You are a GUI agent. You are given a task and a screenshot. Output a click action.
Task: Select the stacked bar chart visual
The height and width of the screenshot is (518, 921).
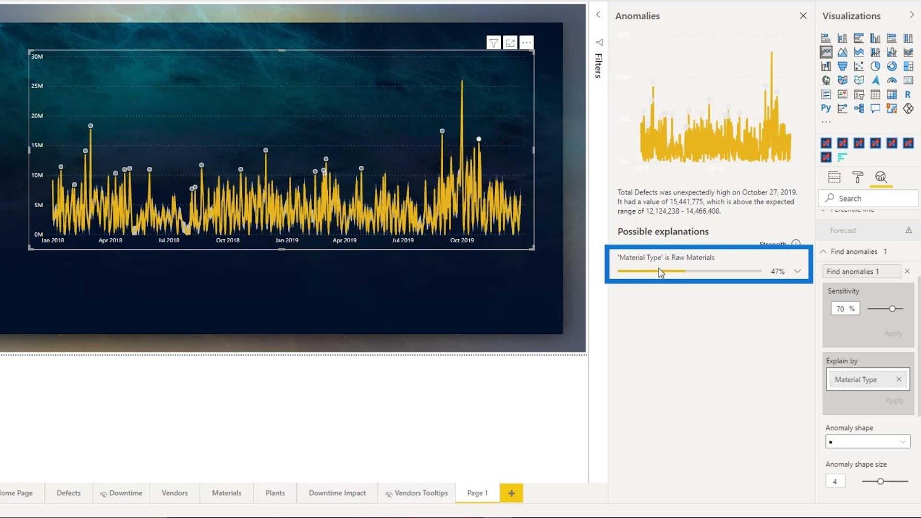pyautogui.click(x=825, y=38)
